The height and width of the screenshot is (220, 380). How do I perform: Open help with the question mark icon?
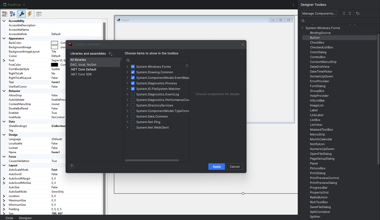(x=72, y=166)
